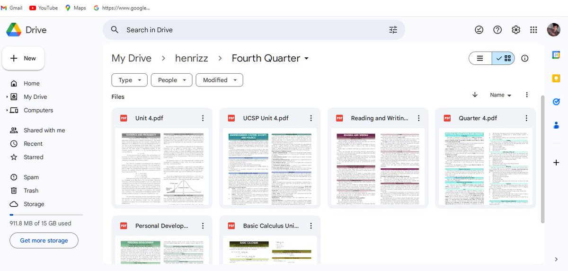This screenshot has height=271, width=568.
Task: Open the Type filter dropdown
Action: pos(130,80)
